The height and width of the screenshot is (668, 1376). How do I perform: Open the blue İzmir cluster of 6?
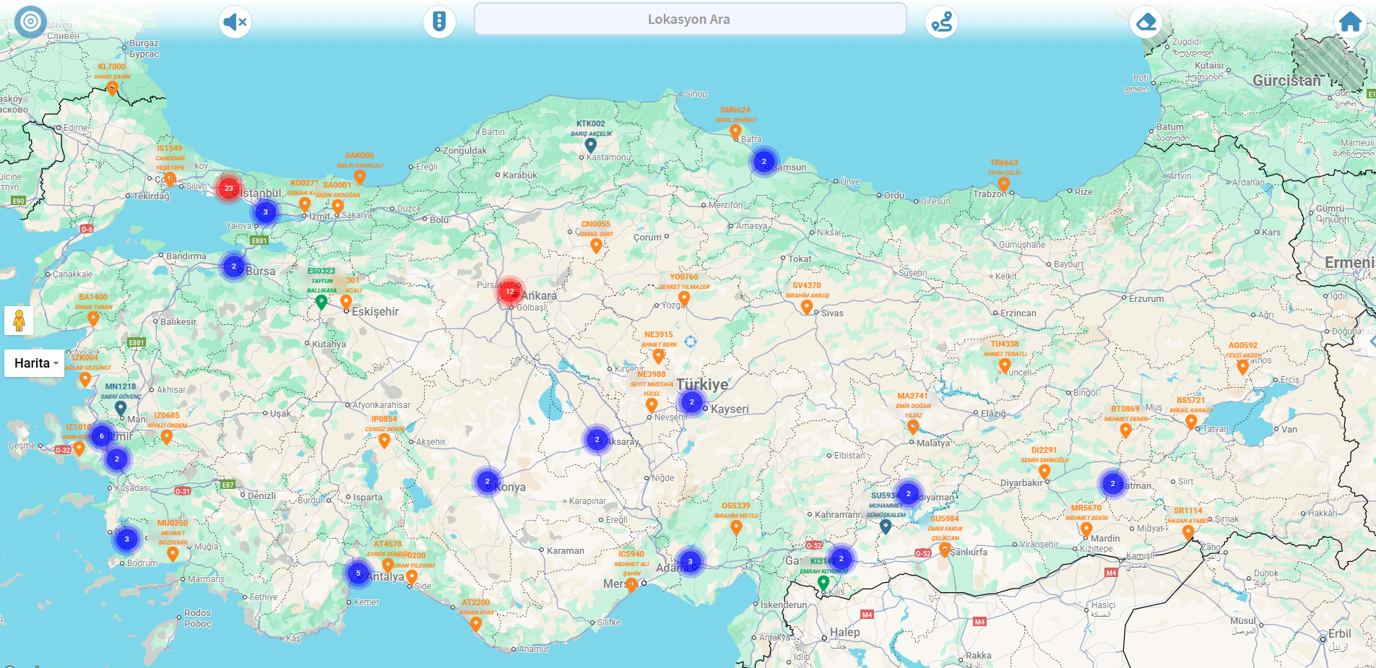tap(102, 436)
